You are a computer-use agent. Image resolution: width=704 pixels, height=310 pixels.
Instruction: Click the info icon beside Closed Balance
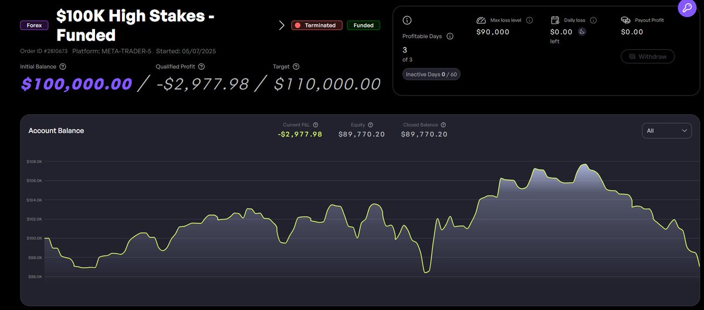point(444,125)
